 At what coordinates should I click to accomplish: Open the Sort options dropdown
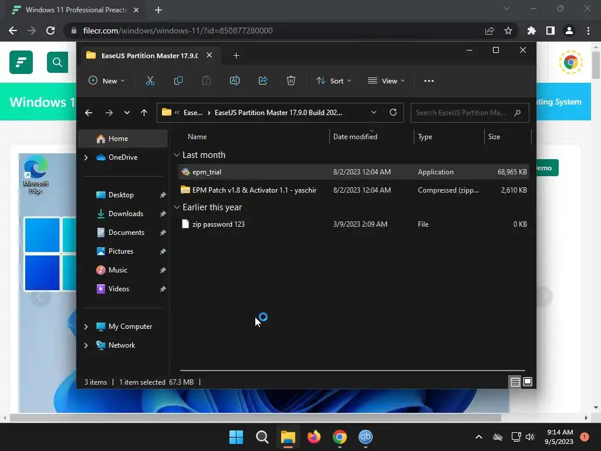click(333, 80)
